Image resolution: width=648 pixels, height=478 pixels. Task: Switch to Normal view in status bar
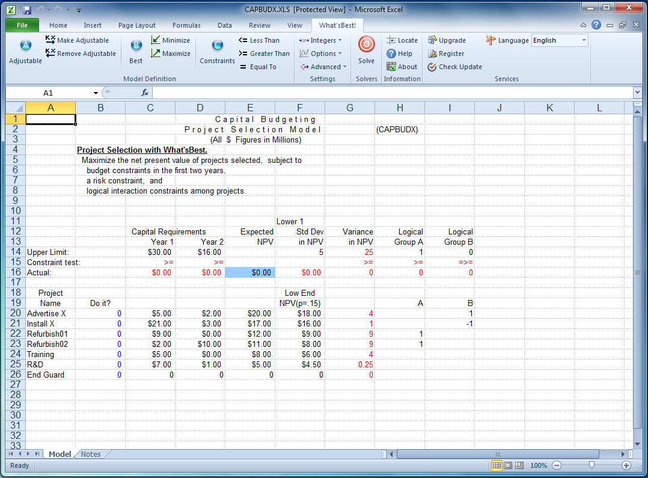click(497, 465)
